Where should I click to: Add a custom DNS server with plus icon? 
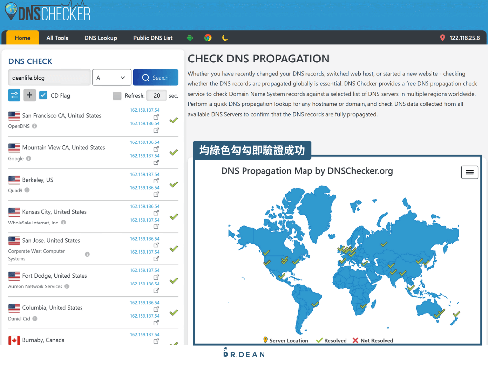[29, 95]
